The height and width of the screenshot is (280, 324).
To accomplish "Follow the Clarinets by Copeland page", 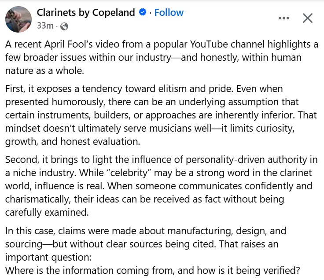I will [x=169, y=13].
